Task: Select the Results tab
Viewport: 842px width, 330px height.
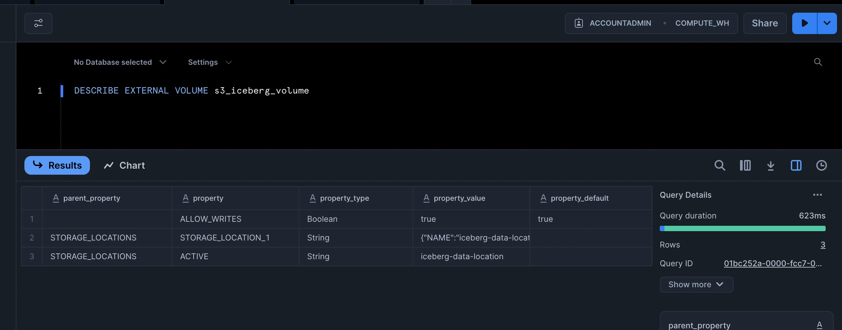Action: click(57, 165)
